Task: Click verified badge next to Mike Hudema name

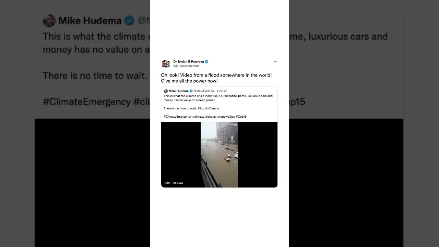Action: pyautogui.click(x=191, y=91)
